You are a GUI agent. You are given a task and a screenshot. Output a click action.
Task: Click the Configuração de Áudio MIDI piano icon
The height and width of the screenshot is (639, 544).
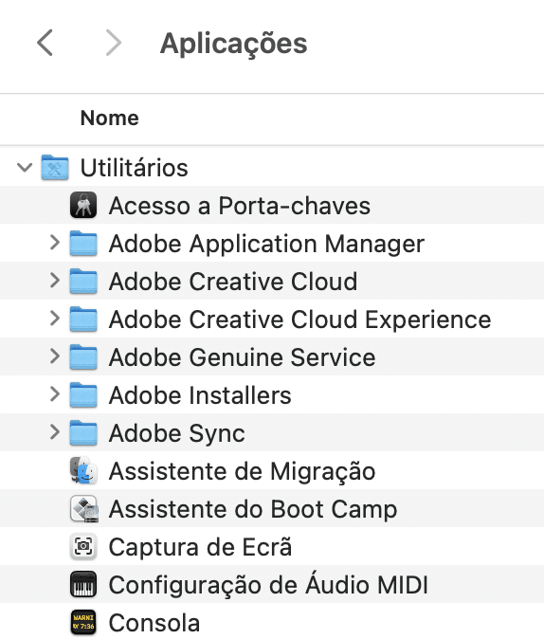point(83,584)
